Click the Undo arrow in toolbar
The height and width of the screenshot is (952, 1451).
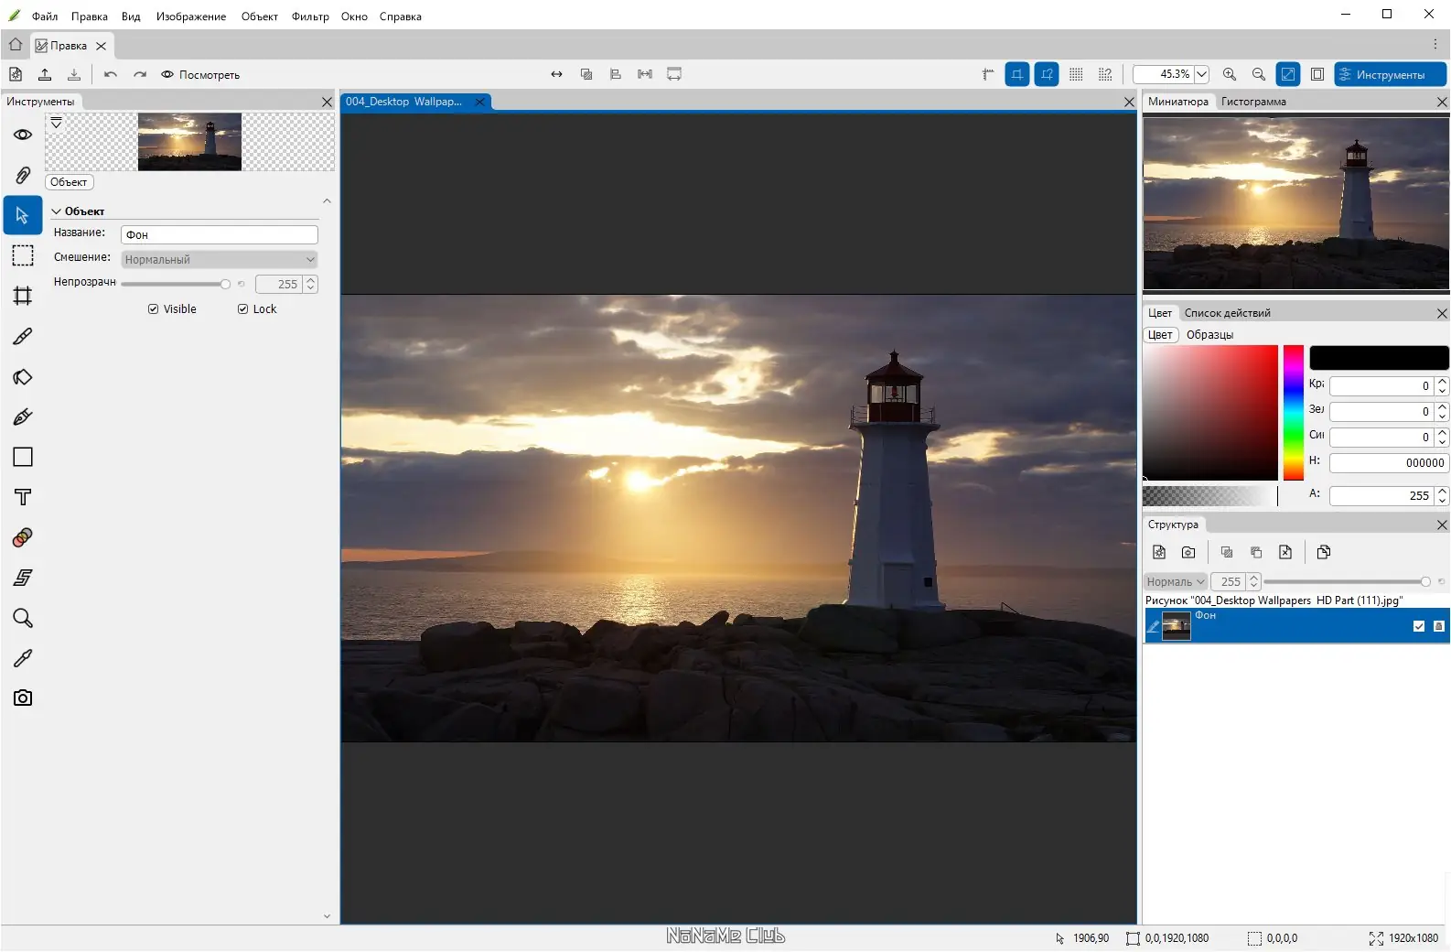click(111, 75)
